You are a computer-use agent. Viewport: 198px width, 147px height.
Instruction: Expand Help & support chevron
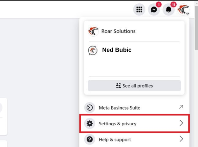(181, 139)
